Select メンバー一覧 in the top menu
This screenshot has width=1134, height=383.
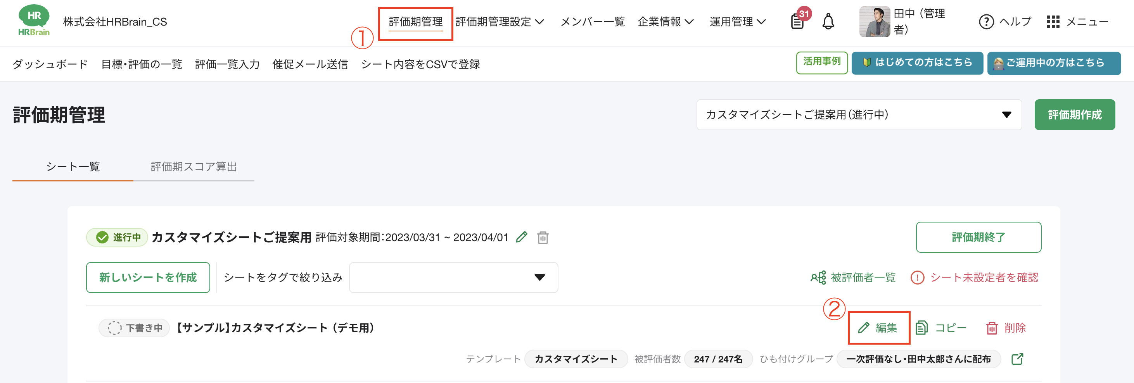click(x=593, y=22)
